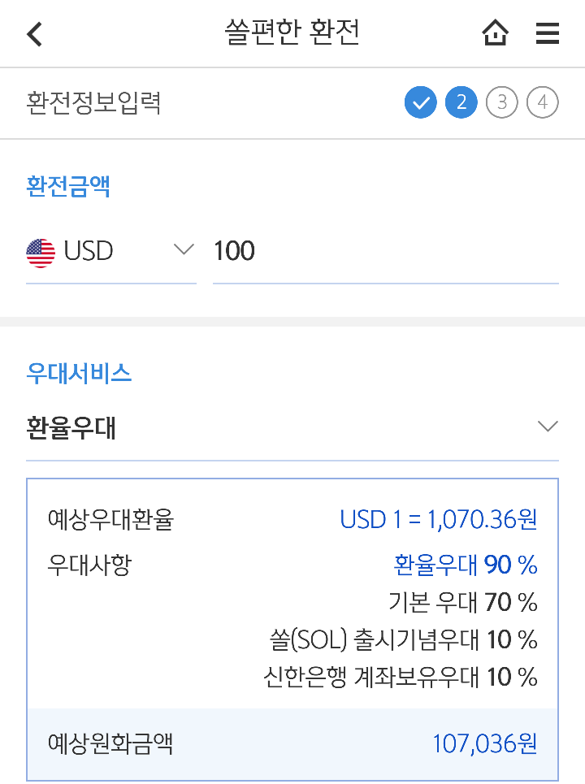Tap the US flag icon
The height and width of the screenshot is (784, 585).
point(41,253)
